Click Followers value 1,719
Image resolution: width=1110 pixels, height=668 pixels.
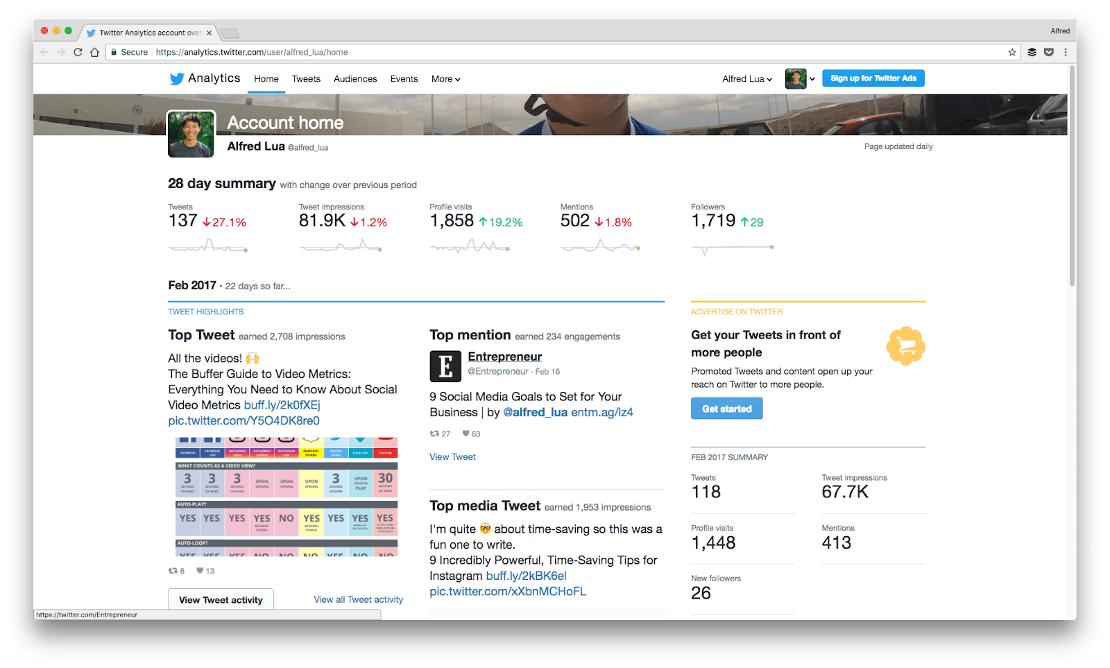[x=713, y=221]
